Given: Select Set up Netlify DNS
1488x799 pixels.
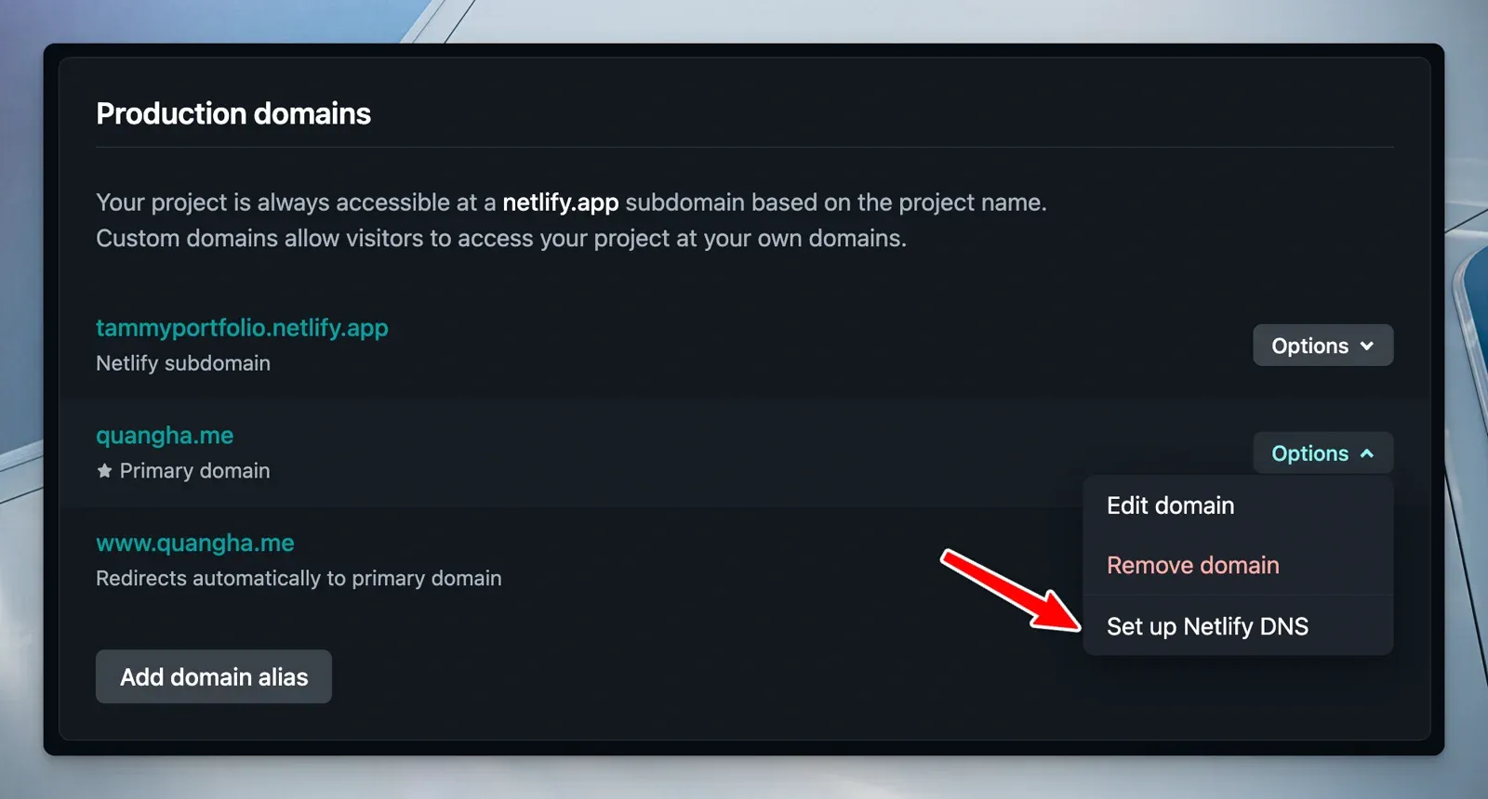Looking at the screenshot, I should tap(1207, 626).
